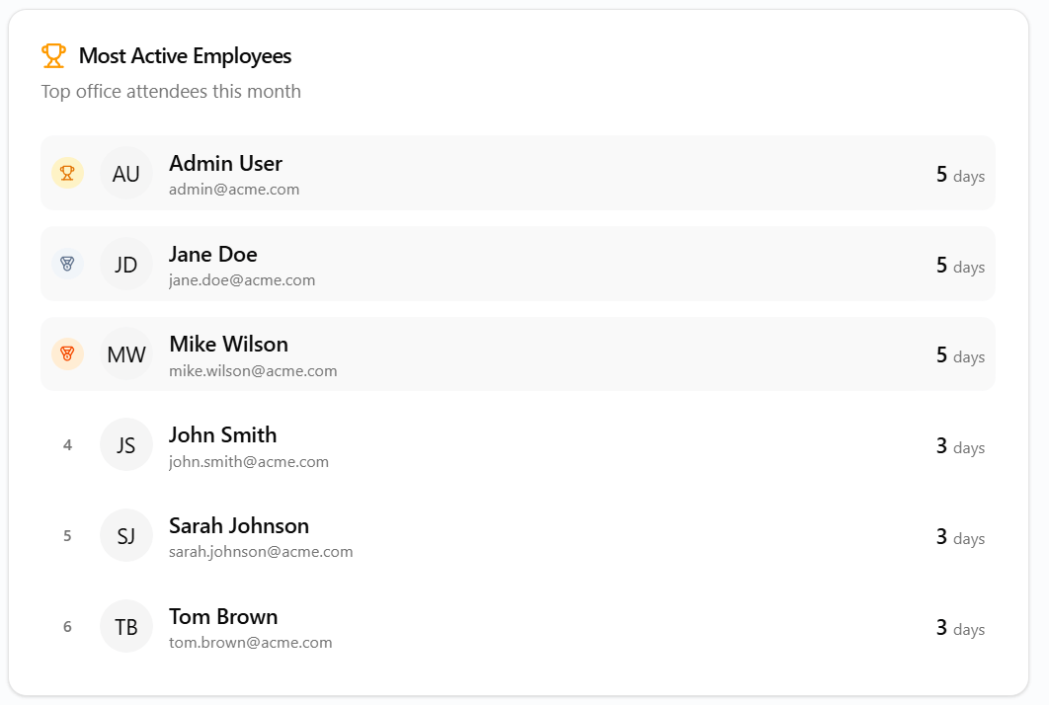Click rank number 6 beside Tom Brown
This screenshot has height=705, width=1049.
pos(67,626)
